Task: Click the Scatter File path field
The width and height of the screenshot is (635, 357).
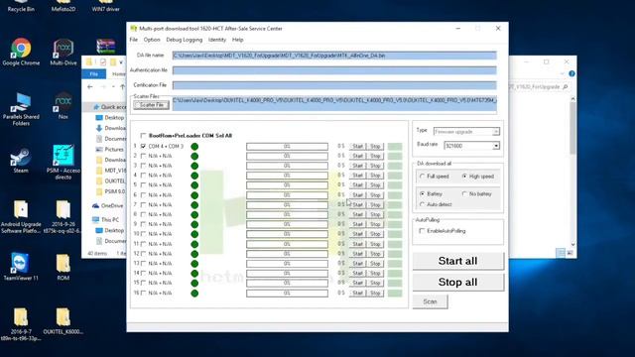Action: [x=334, y=103]
